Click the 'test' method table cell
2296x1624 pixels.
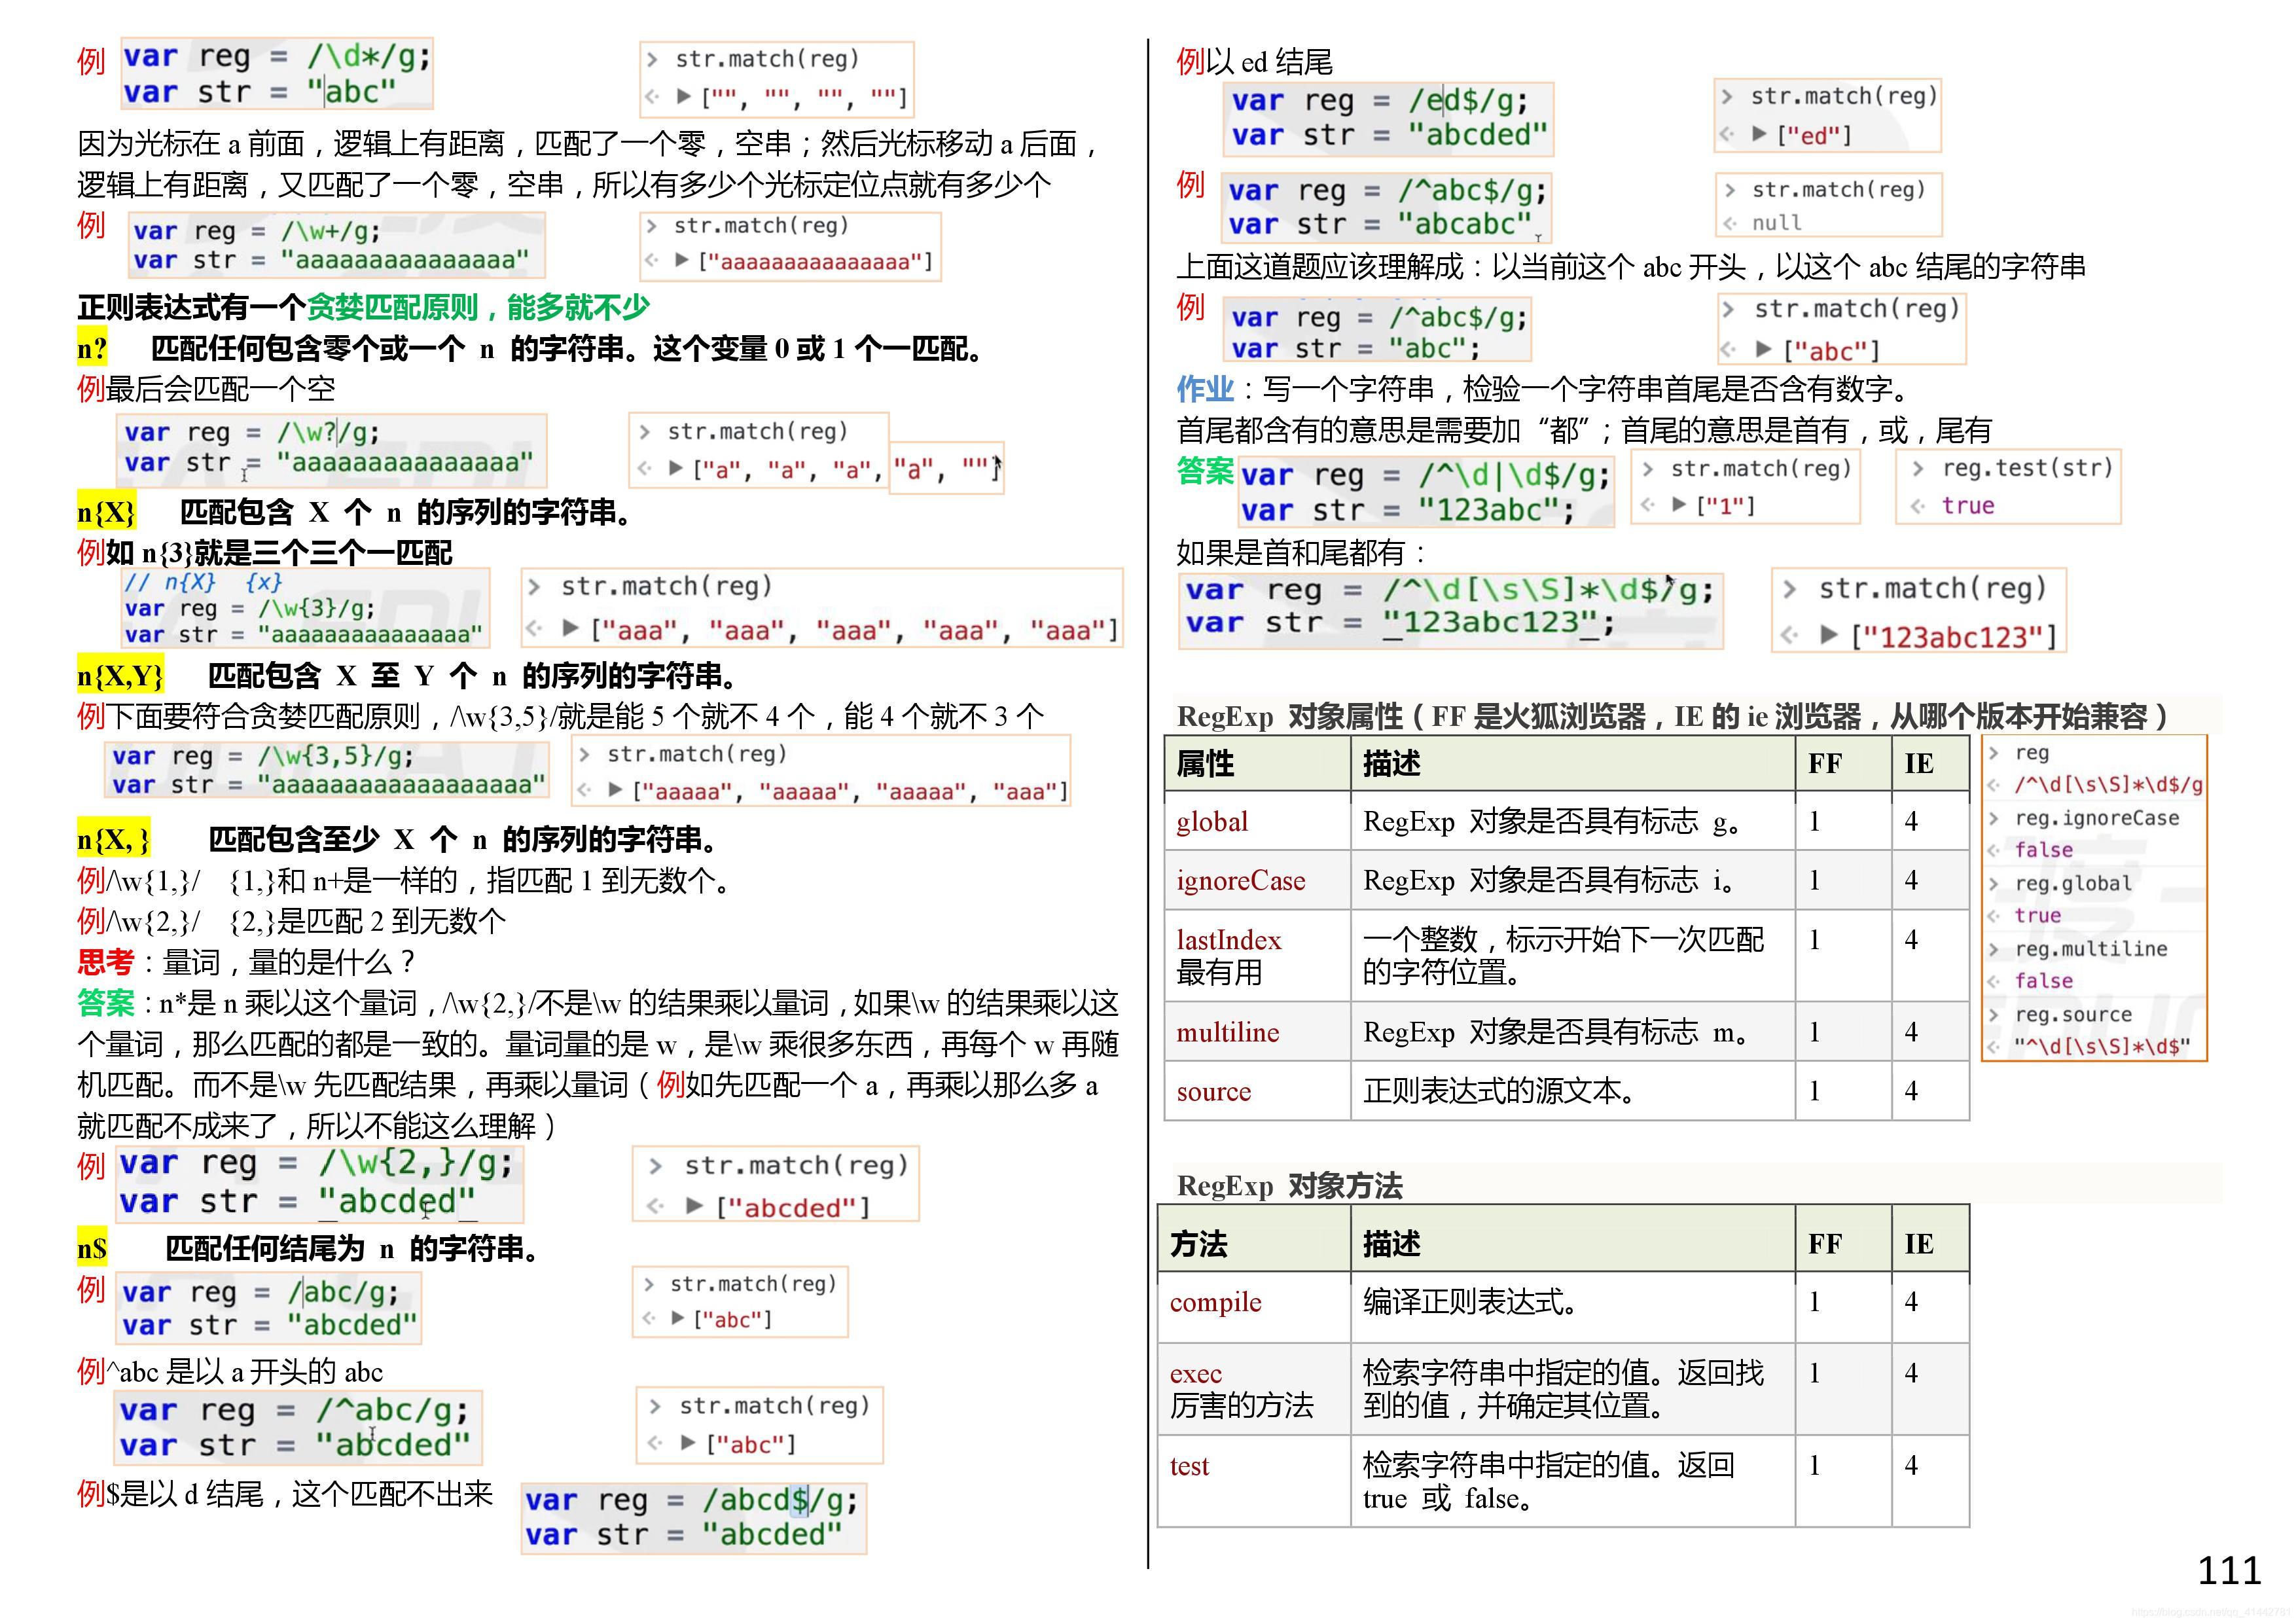pos(1254,1481)
